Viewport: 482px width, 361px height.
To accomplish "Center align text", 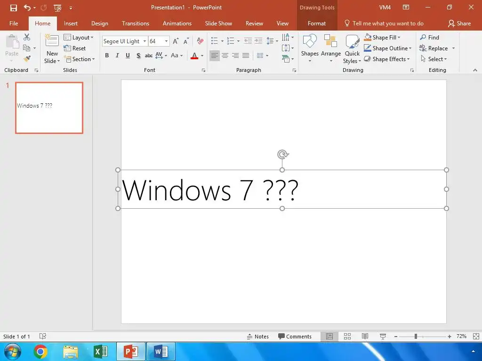I will pyautogui.click(x=225, y=55).
